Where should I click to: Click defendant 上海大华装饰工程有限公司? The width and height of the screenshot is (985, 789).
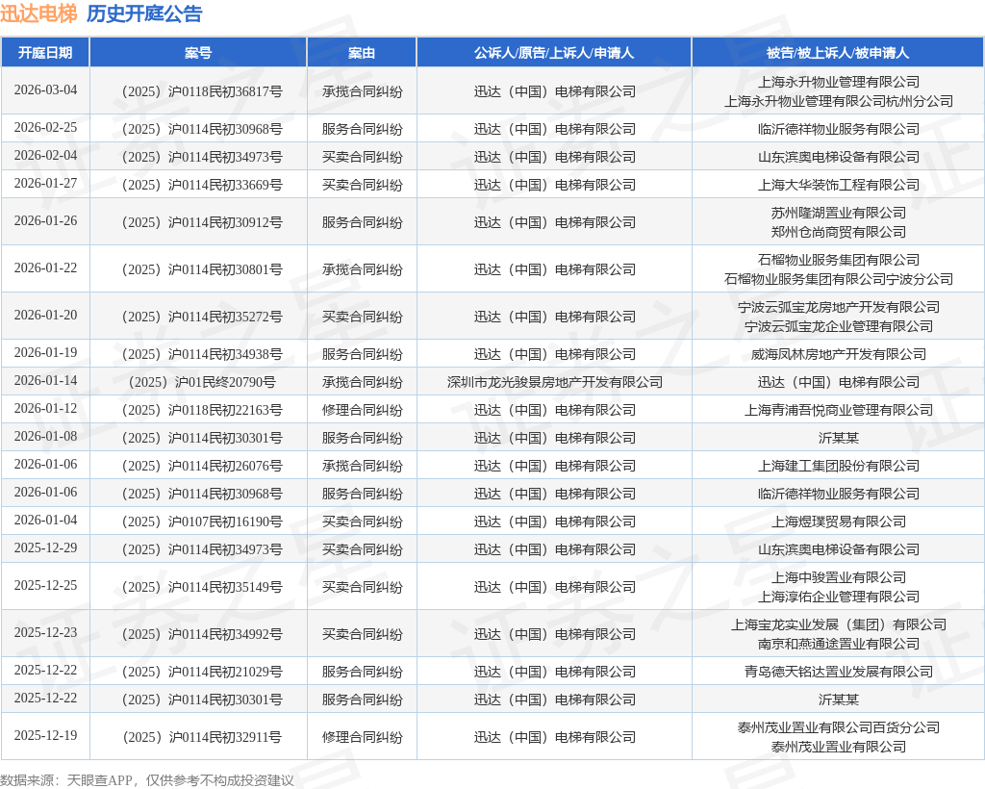point(838,186)
